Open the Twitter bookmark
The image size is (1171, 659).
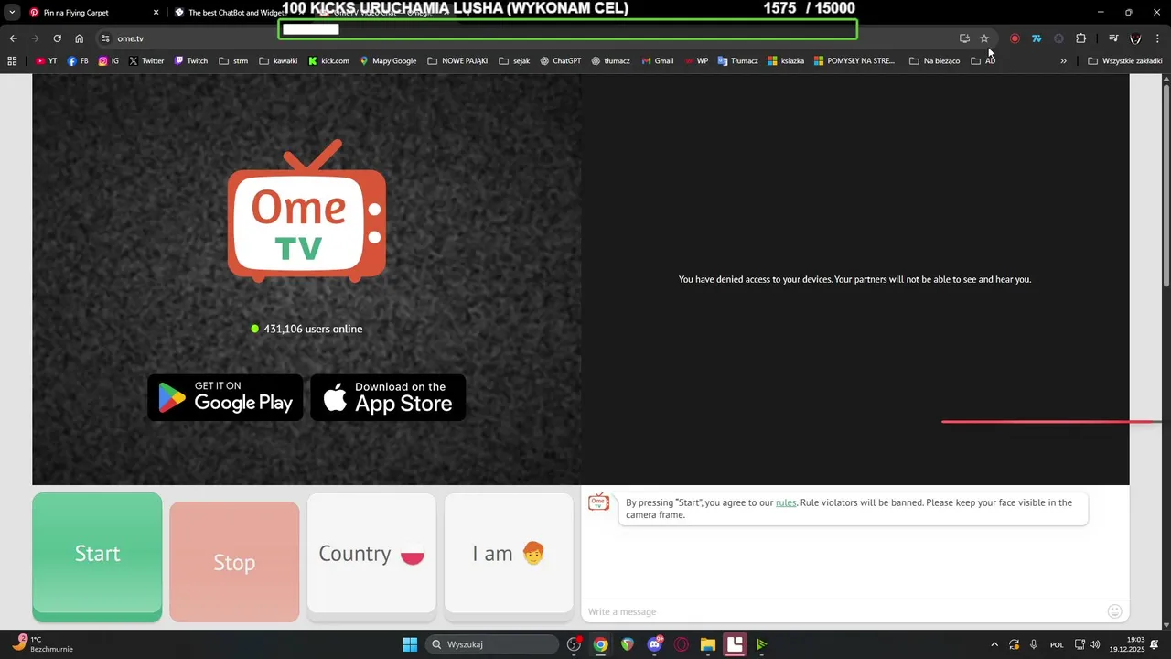pyautogui.click(x=146, y=61)
